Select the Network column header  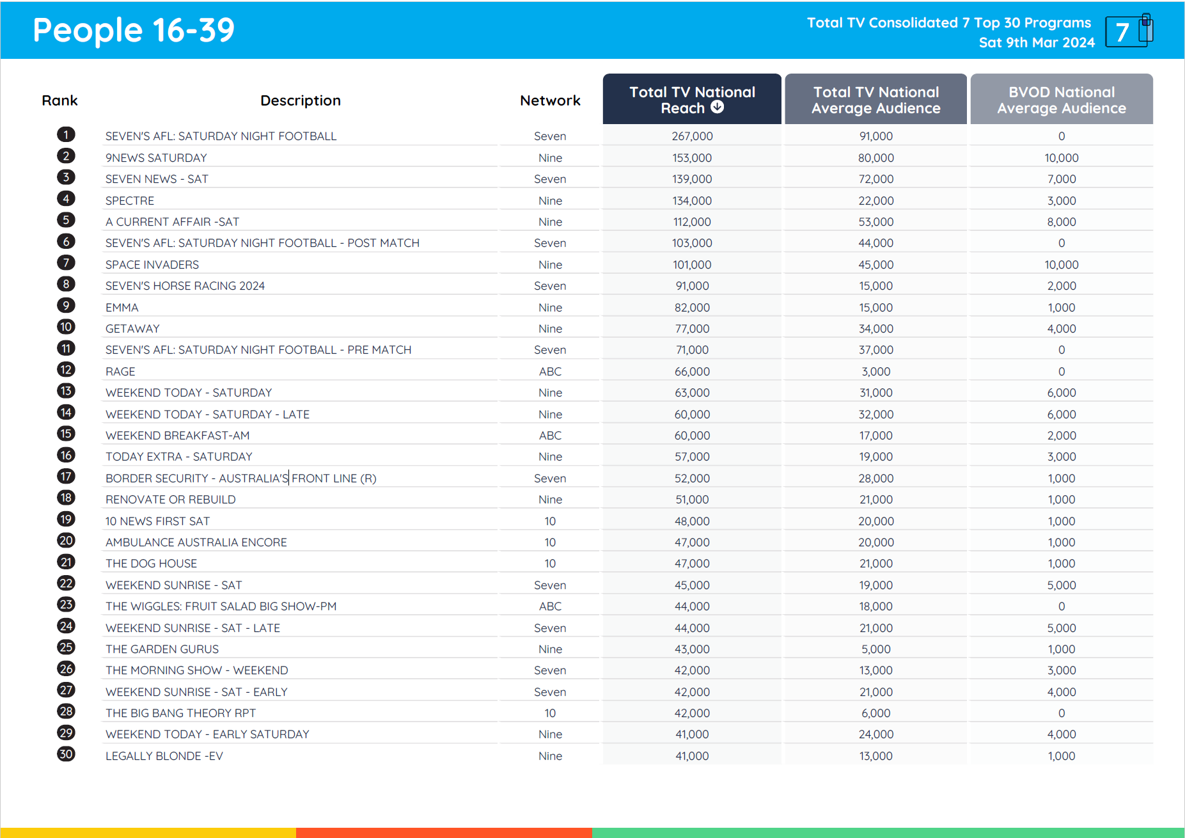tap(549, 100)
